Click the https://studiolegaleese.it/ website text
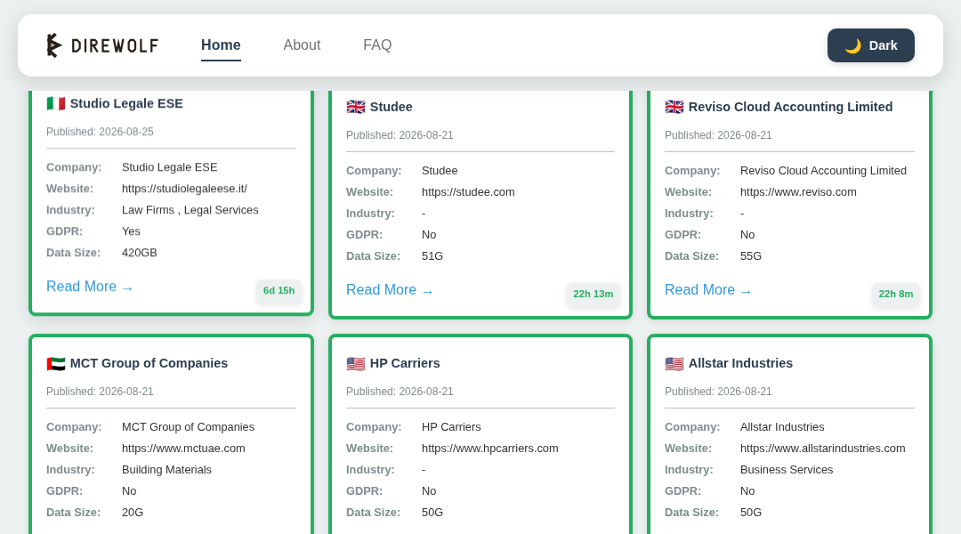Image resolution: width=961 pixels, height=534 pixels. pos(184,189)
